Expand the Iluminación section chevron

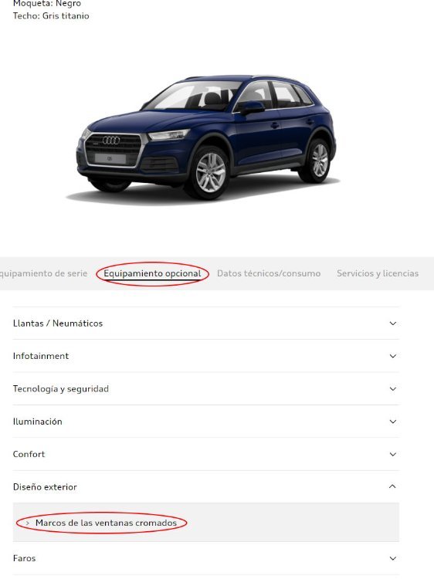[x=392, y=422]
